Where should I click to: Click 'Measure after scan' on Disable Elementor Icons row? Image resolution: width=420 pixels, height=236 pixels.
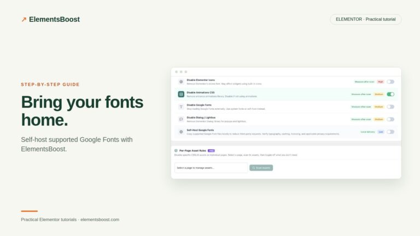click(x=364, y=82)
